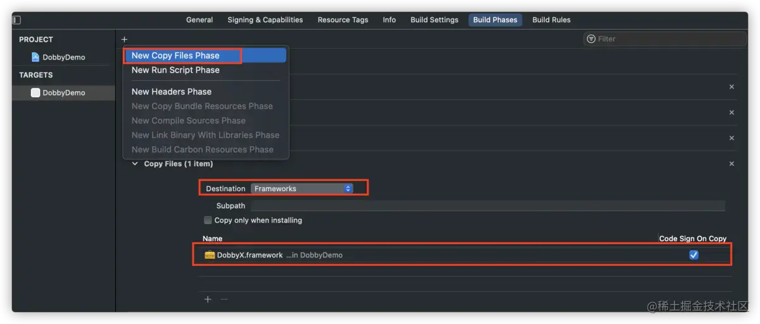
Task: Click the DobbyDemo target app icon
Action: 35,92
